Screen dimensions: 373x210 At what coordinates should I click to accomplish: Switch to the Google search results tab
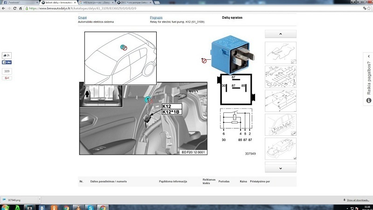click(x=97, y=2)
